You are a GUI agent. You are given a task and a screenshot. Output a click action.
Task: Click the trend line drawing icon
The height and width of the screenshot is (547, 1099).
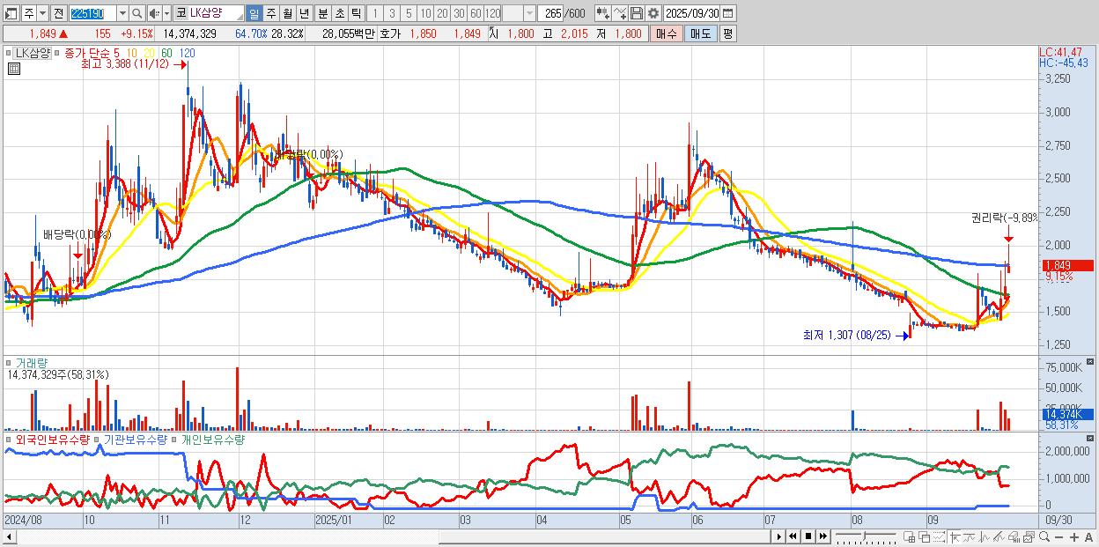coord(970,536)
